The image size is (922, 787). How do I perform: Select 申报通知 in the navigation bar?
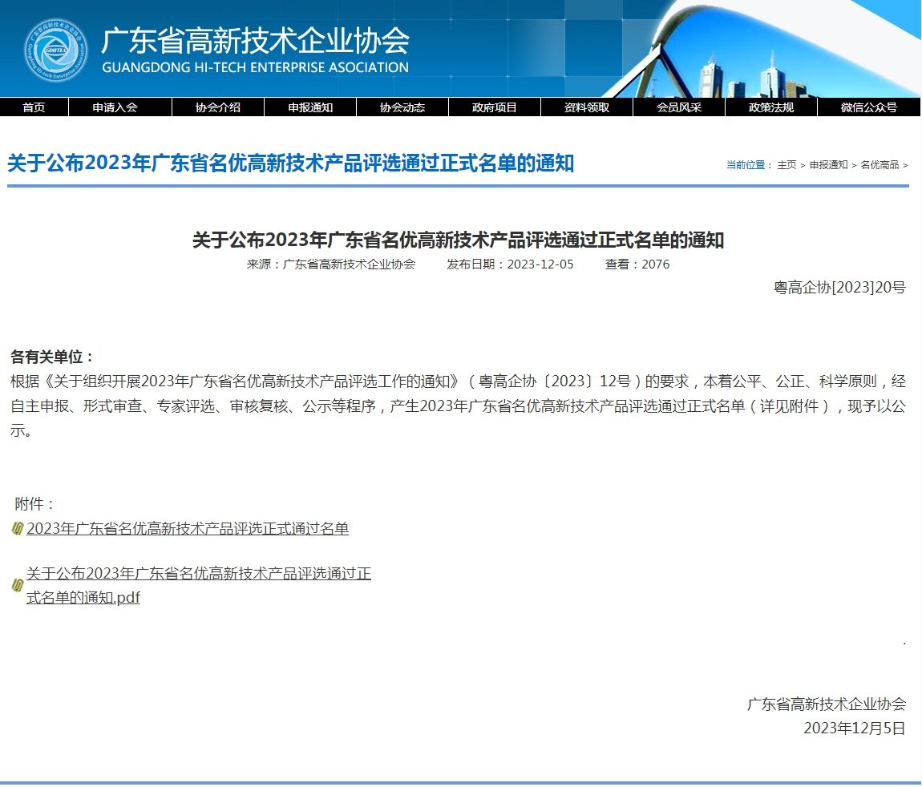click(x=310, y=107)
